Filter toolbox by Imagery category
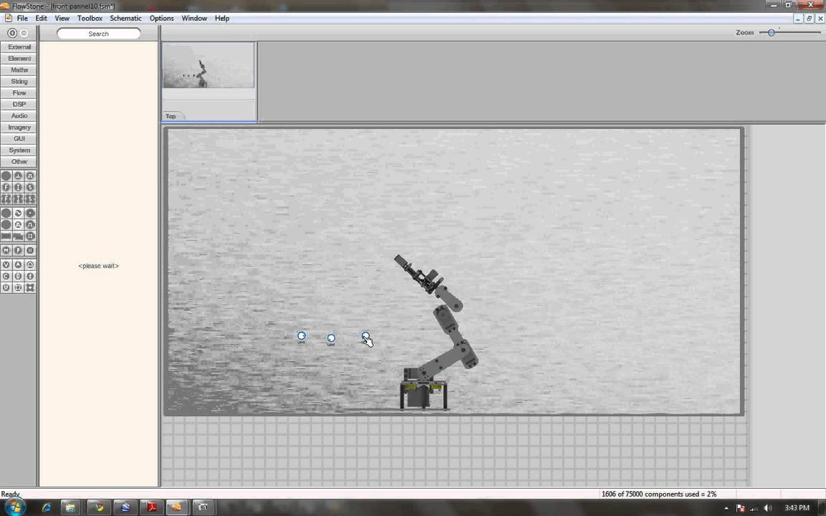The image size is (826, 516). click(x=19, y=128)
